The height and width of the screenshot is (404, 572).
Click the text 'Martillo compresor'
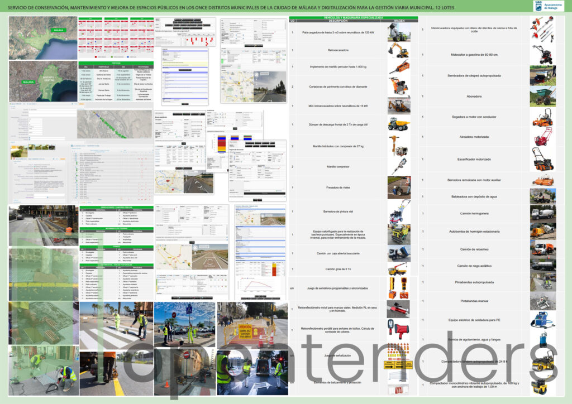pyautogui.click(x=338, y=166)
